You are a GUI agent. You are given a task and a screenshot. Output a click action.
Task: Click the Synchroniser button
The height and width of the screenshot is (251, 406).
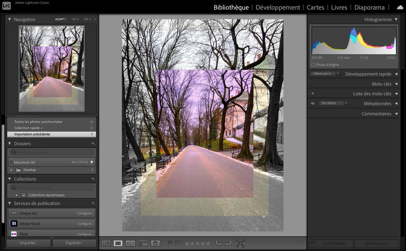coord(334,243)
